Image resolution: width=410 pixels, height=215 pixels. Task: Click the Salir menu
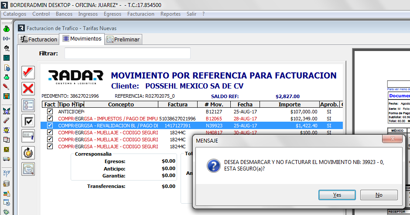(191, 14)
